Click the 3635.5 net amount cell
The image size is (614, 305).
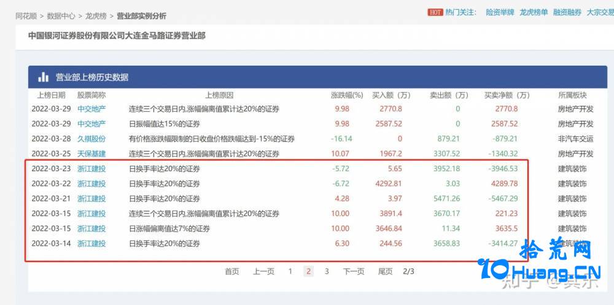[507, 229]
